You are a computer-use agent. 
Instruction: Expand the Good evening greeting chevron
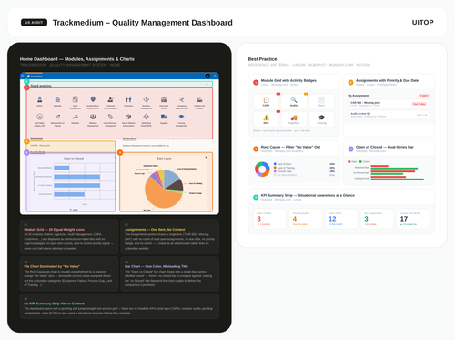tap(207, 85)
